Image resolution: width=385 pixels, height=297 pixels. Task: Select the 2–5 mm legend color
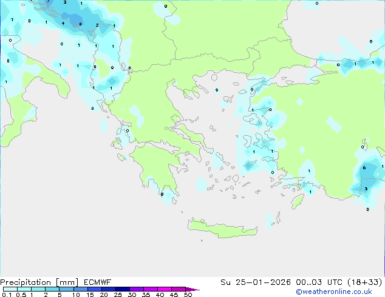(52, 289)
